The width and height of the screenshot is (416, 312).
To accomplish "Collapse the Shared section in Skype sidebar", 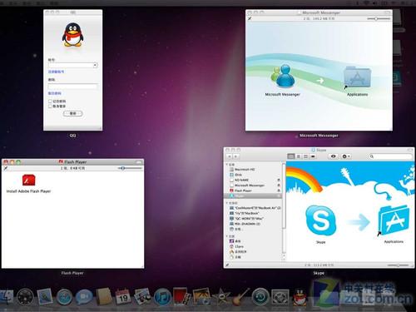I will click(x=227, y=203).
